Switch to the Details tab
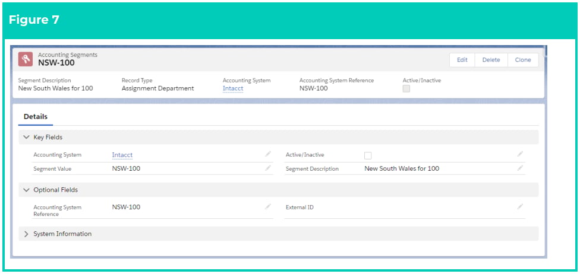 coord(36,117)
